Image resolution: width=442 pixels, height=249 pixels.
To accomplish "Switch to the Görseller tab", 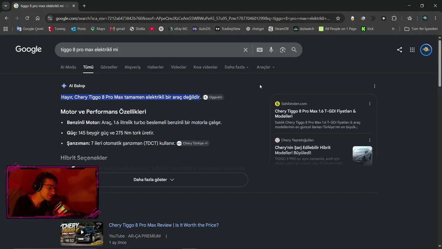I will click(x=109, y=67).
